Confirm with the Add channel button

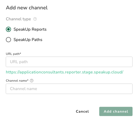coord(116,111)
